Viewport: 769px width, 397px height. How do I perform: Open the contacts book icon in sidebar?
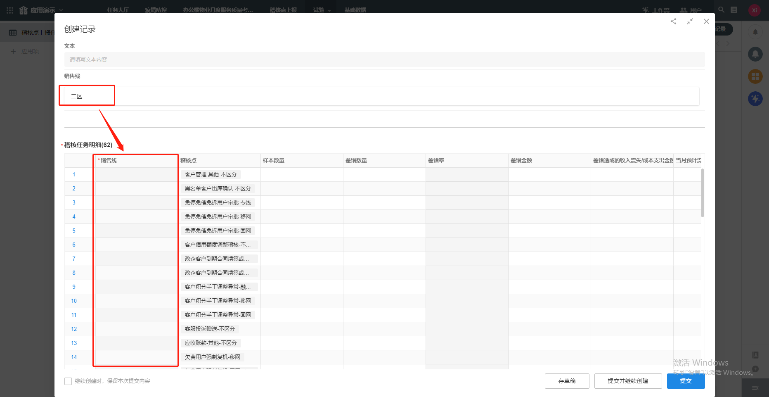[x=755, y=355]
